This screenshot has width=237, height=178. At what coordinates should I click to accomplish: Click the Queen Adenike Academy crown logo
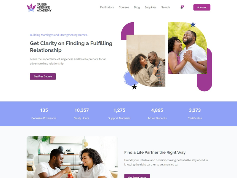point(31,7)
